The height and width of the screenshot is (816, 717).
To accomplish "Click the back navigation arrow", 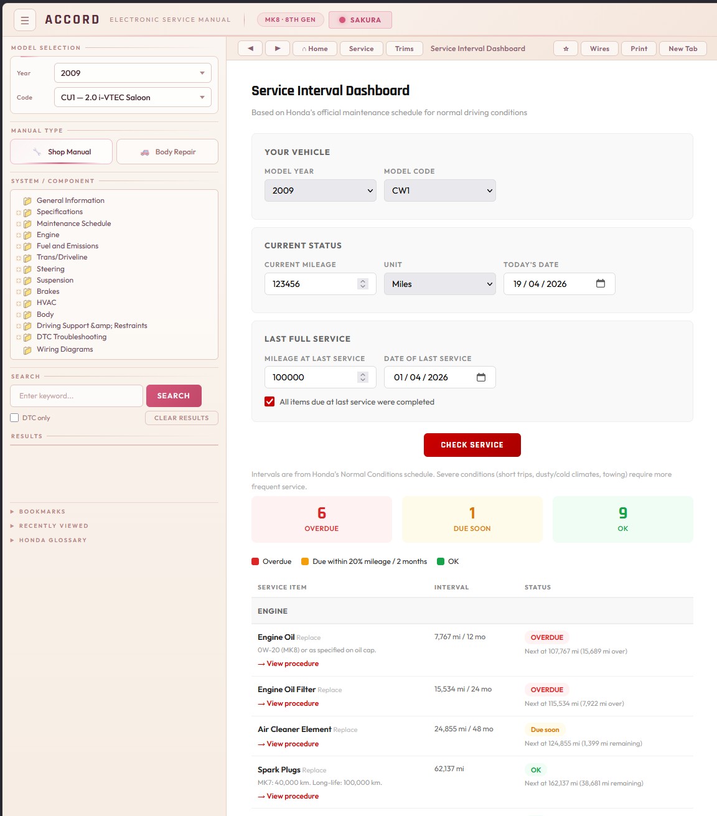I will click(x=250, y=49).
